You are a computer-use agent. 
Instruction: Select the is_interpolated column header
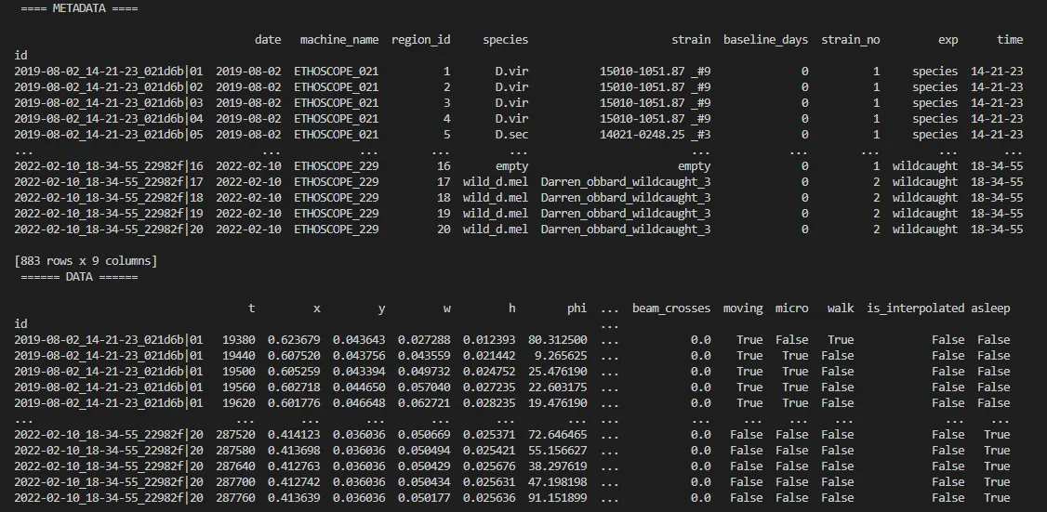point(916,308)
